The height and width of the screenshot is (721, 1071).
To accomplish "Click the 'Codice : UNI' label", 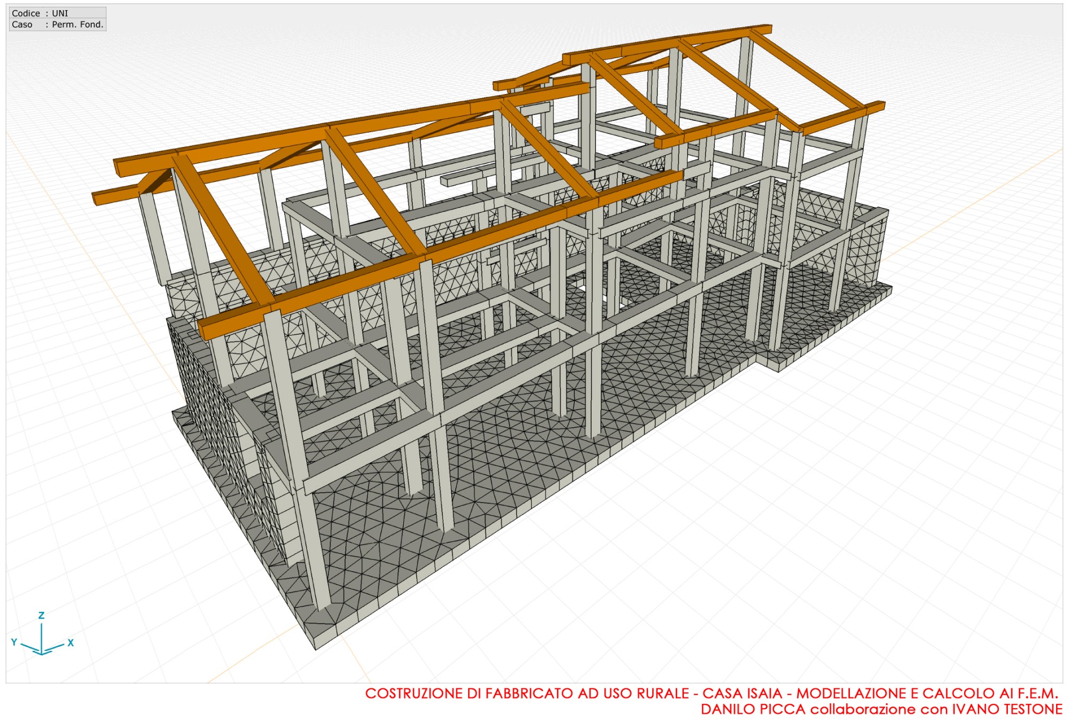I will point(40,13).
